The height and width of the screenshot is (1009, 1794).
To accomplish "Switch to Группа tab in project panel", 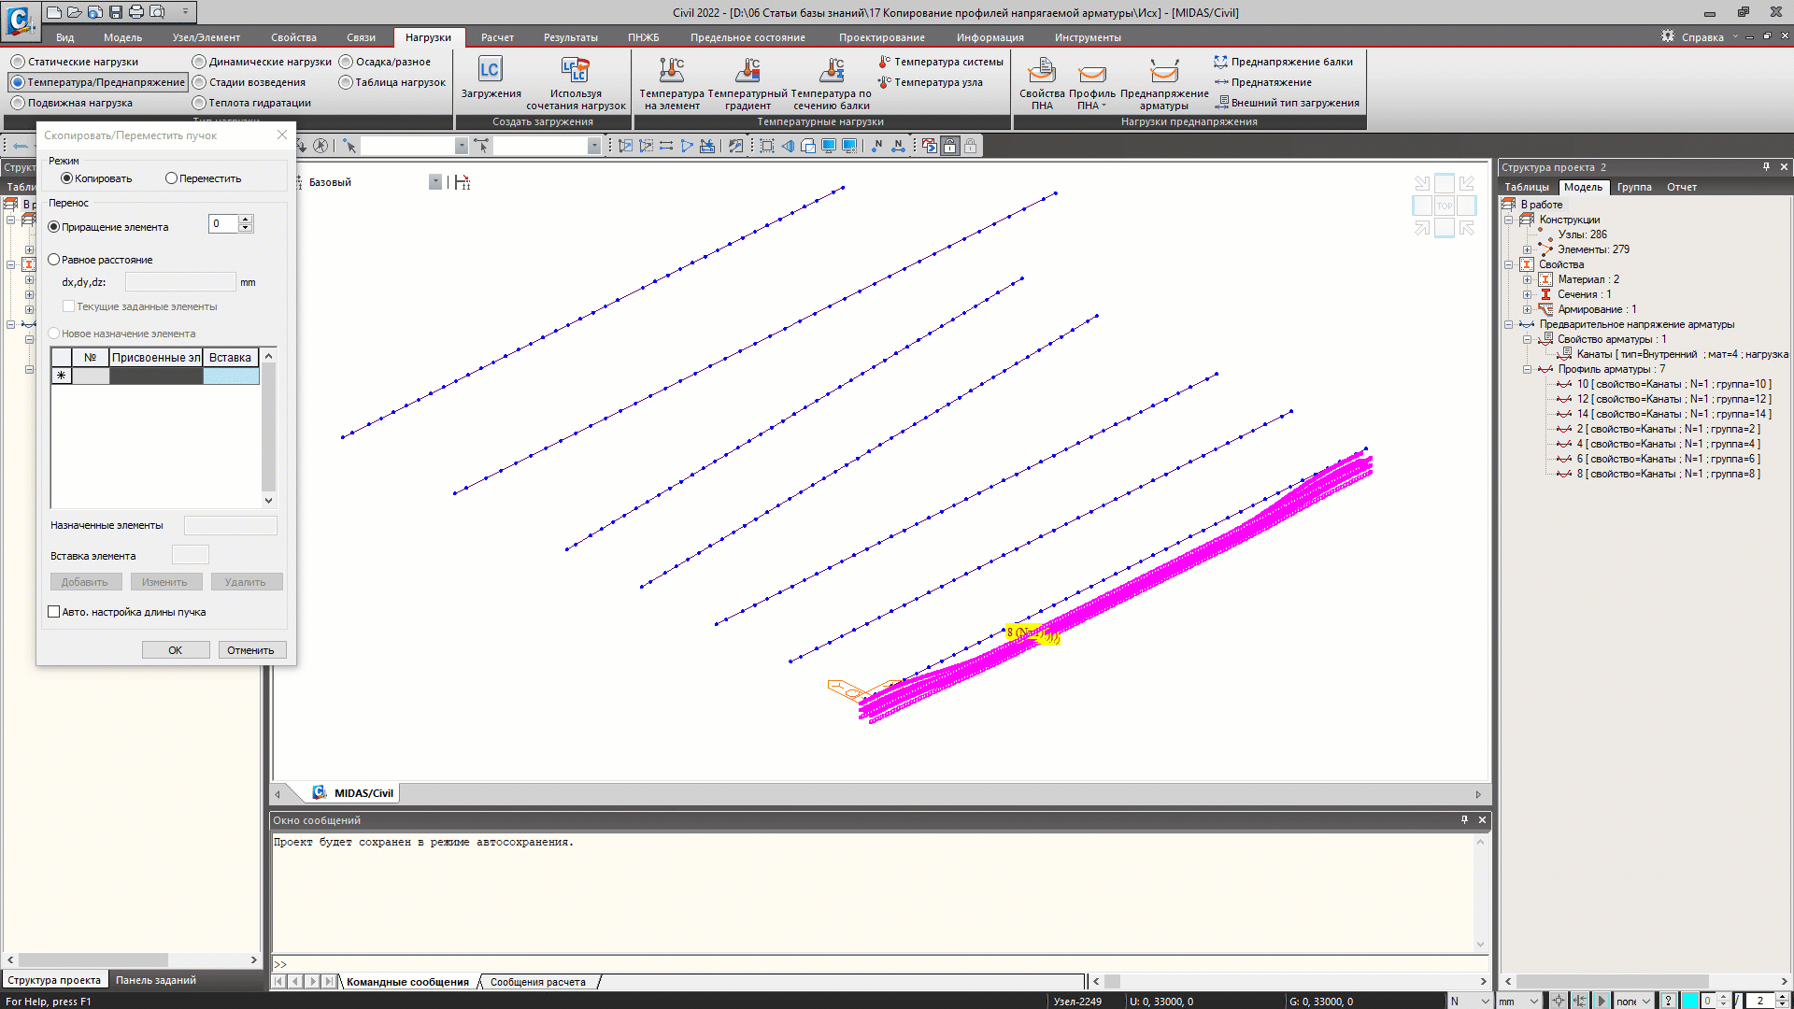I will [1634, 187].
